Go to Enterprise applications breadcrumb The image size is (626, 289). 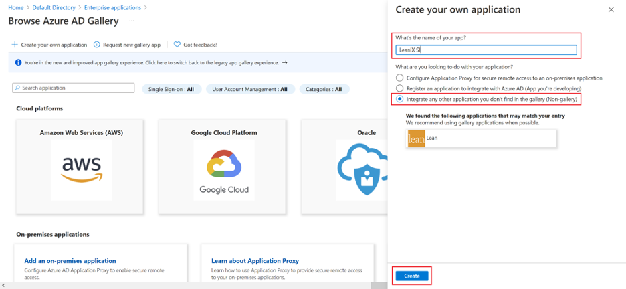click(111, 7)
